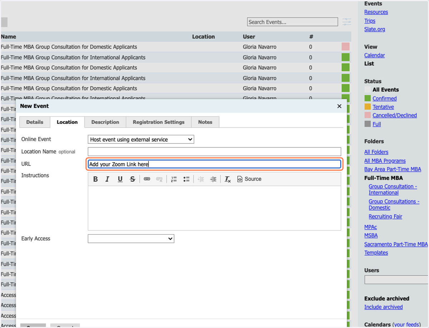The image size is (429, 328).
Task: Filter by Cancelled/Declined status
Action: (395, 115)
